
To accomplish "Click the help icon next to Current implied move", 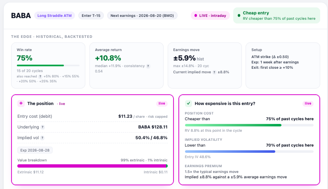I will point(214,72).
